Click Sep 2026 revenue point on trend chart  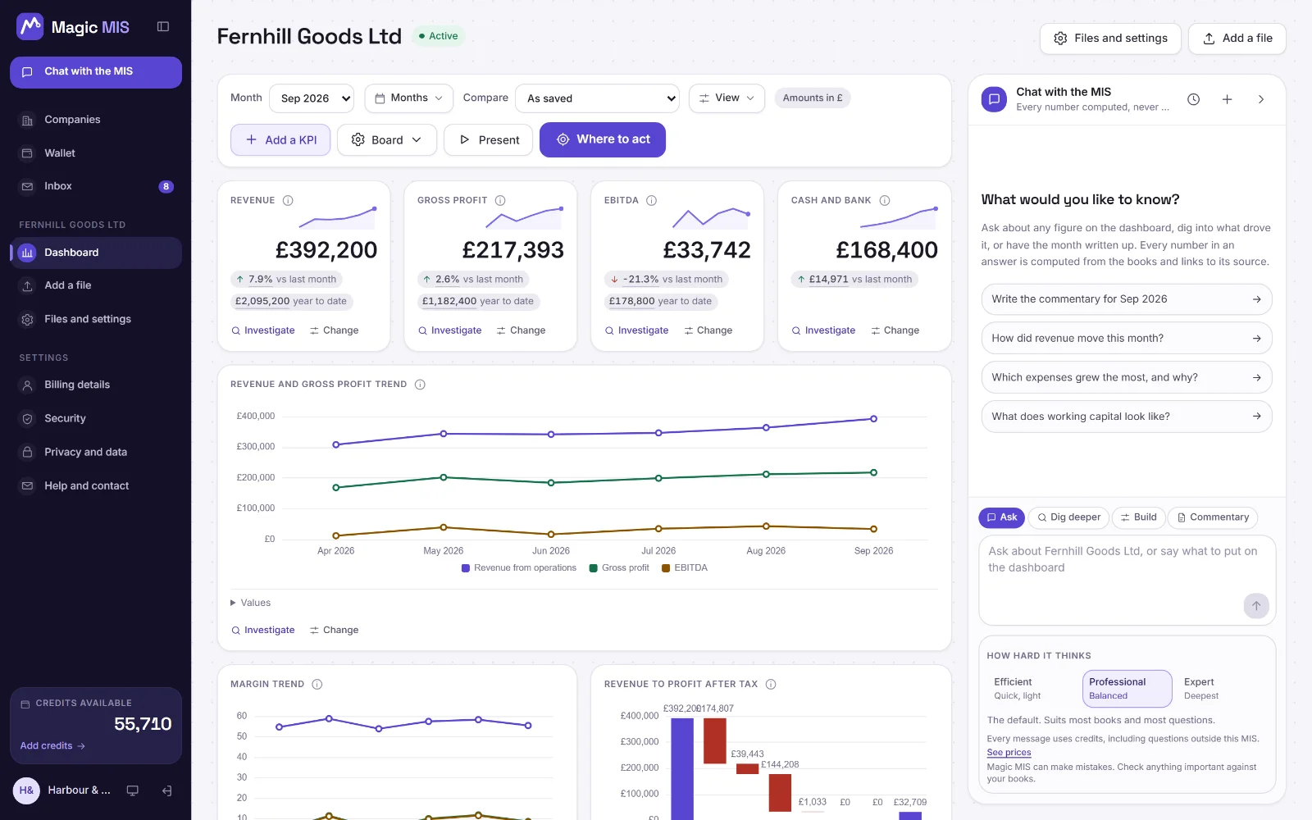[873, 419]
